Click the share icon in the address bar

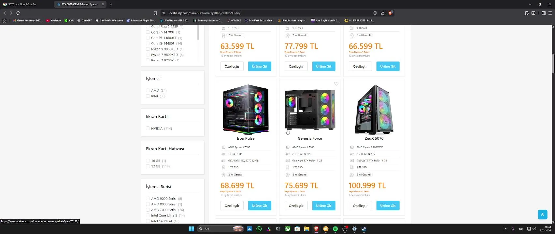tap(382, 13)
